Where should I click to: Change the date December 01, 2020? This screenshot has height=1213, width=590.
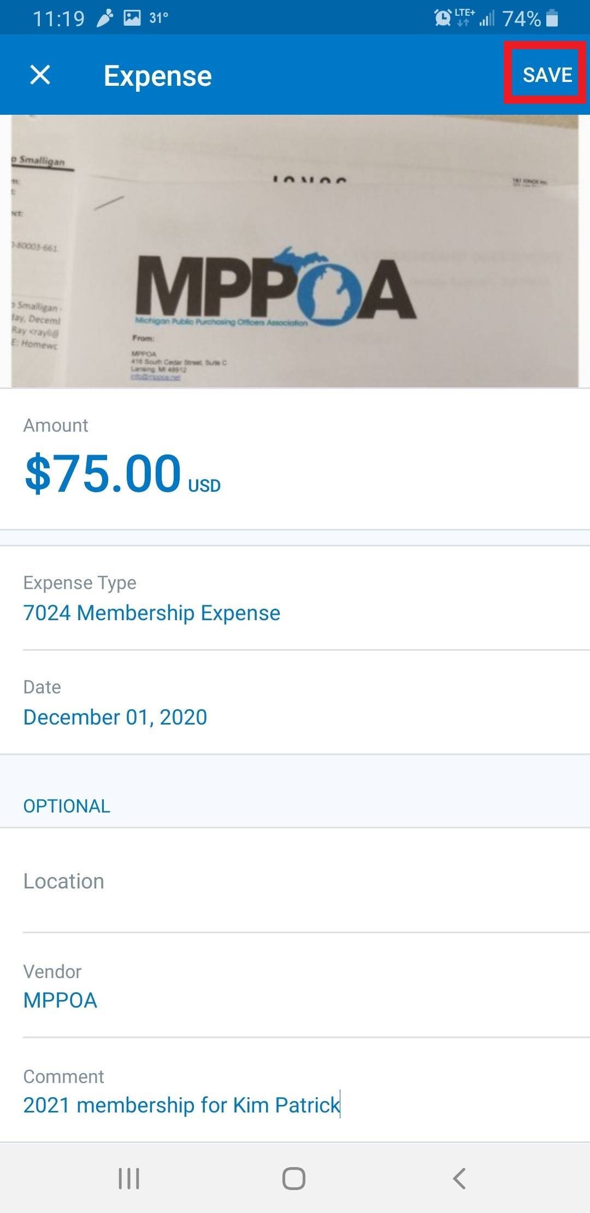click(x=115, y=717)
